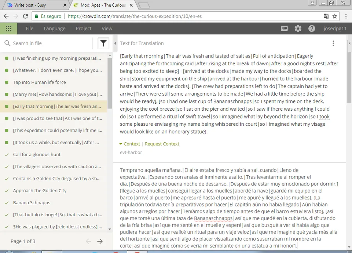The image size is (352, 253).
Task: Bookmark this page with star icon
Action: [335, 16]
